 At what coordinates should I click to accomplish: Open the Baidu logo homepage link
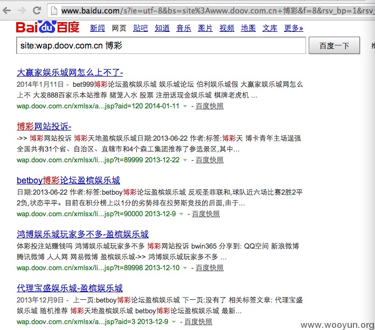pos(47,27)
